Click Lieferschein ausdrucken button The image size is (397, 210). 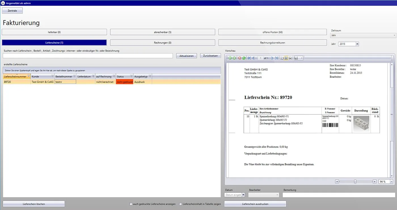point(255,204)
